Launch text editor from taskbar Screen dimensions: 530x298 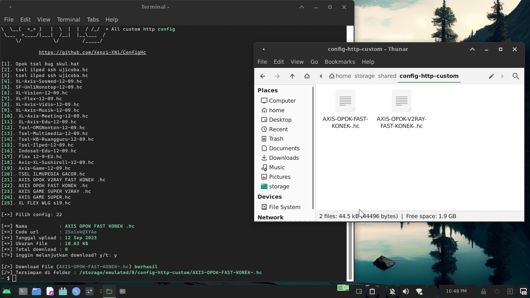pos(50,291)
